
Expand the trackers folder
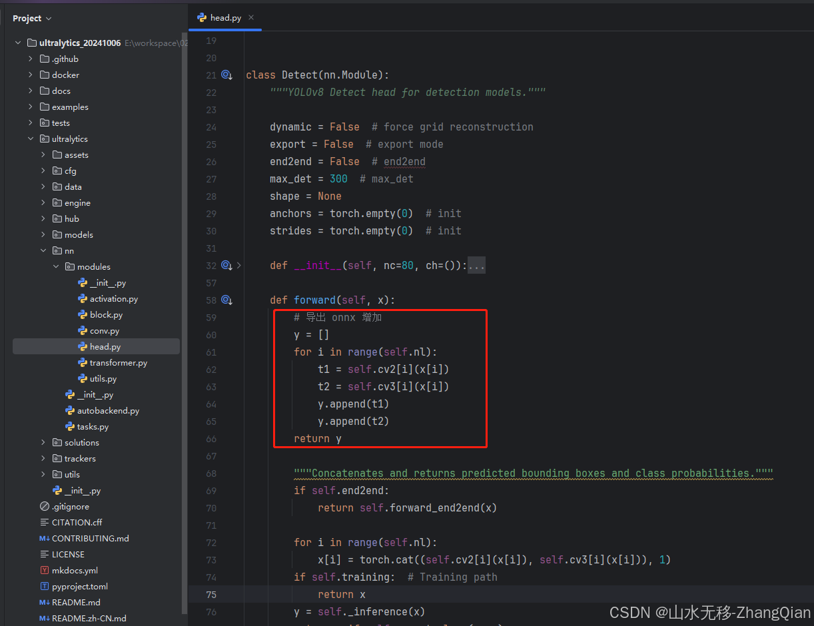click(x=43, y=458)
